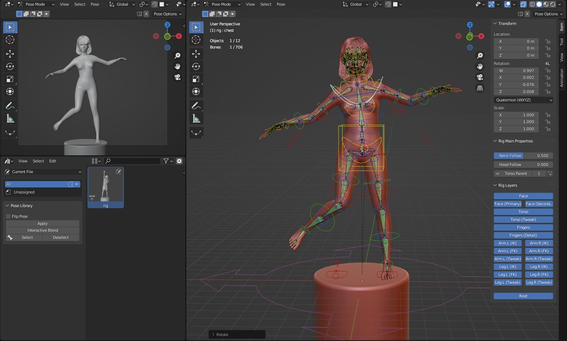Open the asset browser filter settings gear
Image resolution: width=567 pixels, height=341 pixels.
click(178, 161)
